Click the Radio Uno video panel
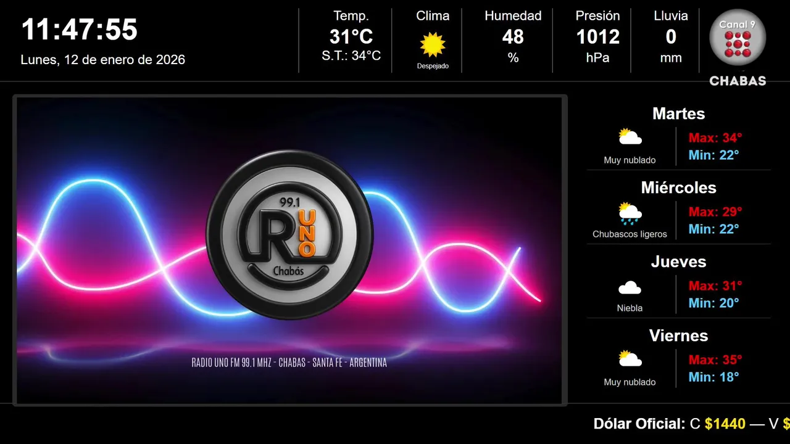 point(289,250)
